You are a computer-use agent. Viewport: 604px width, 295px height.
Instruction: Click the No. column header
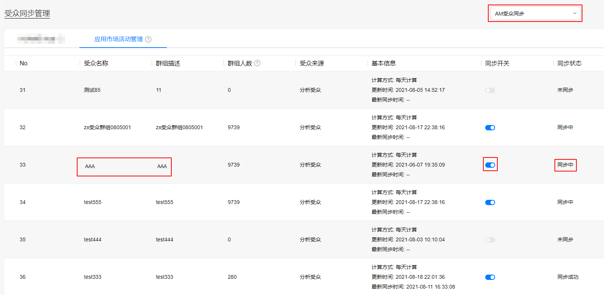click(x=24, y=63)
